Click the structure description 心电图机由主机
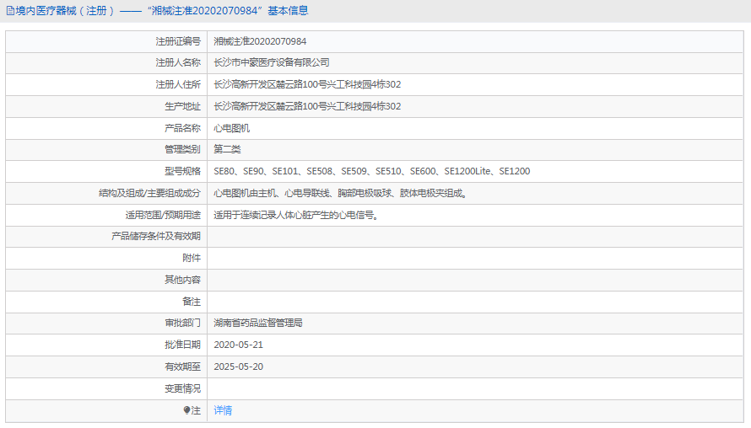This screenshot has height=428, width=751. tap(341, 193)
